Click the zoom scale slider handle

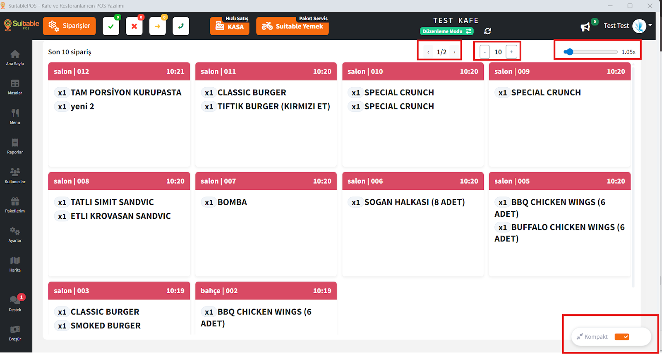569,52
